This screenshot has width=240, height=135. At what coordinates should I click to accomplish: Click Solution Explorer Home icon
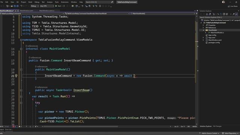207,14
